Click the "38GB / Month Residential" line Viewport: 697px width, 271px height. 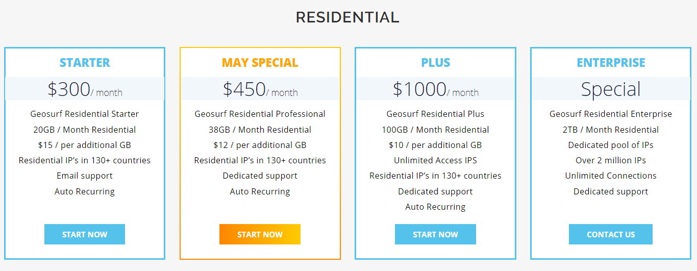pyautogui.click(x=260, y=130)
